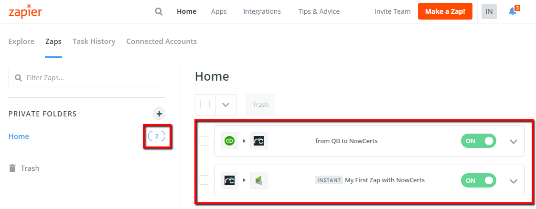The height and width of the screenshot is (209, 536).
Task: Open Tips & Advice
Action: [x=319, y=11]
